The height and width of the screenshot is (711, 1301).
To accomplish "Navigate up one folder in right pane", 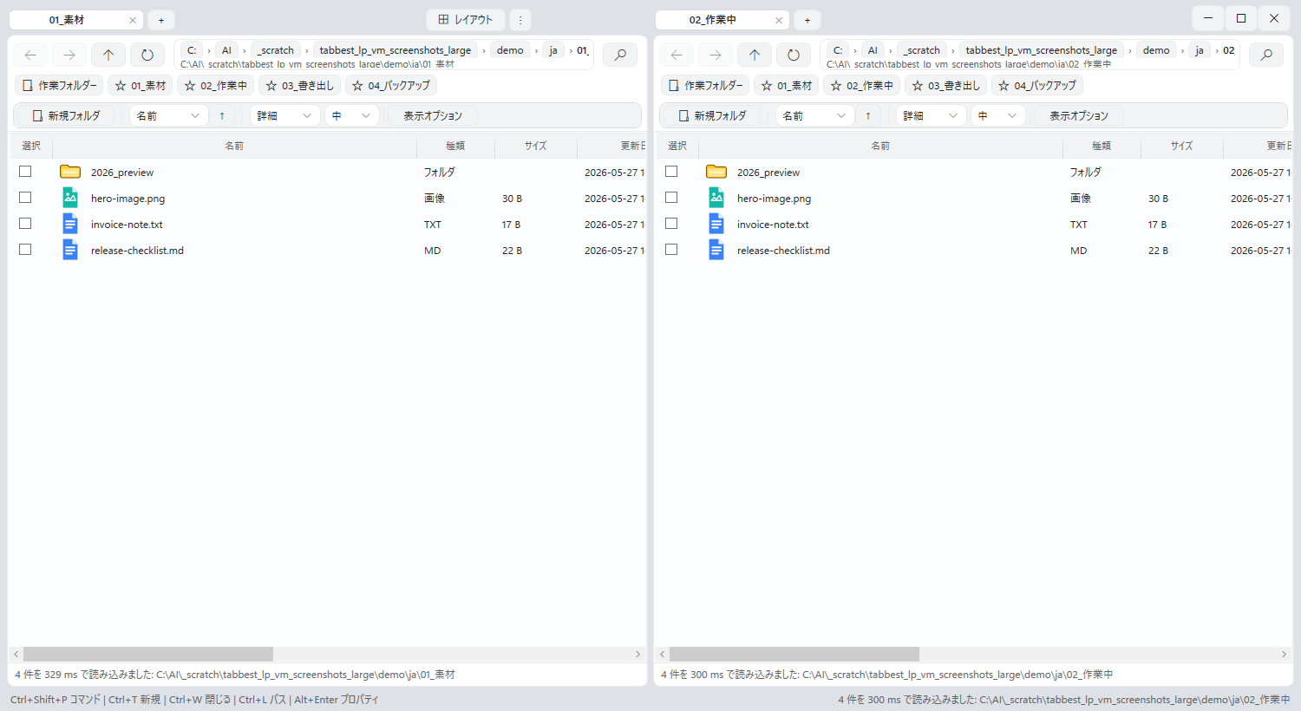I will click(755, 55).
